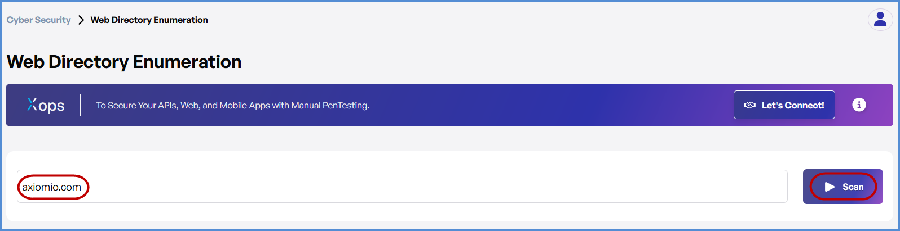Go to Cyber Security breadcrumb link

tap(38, 20)
